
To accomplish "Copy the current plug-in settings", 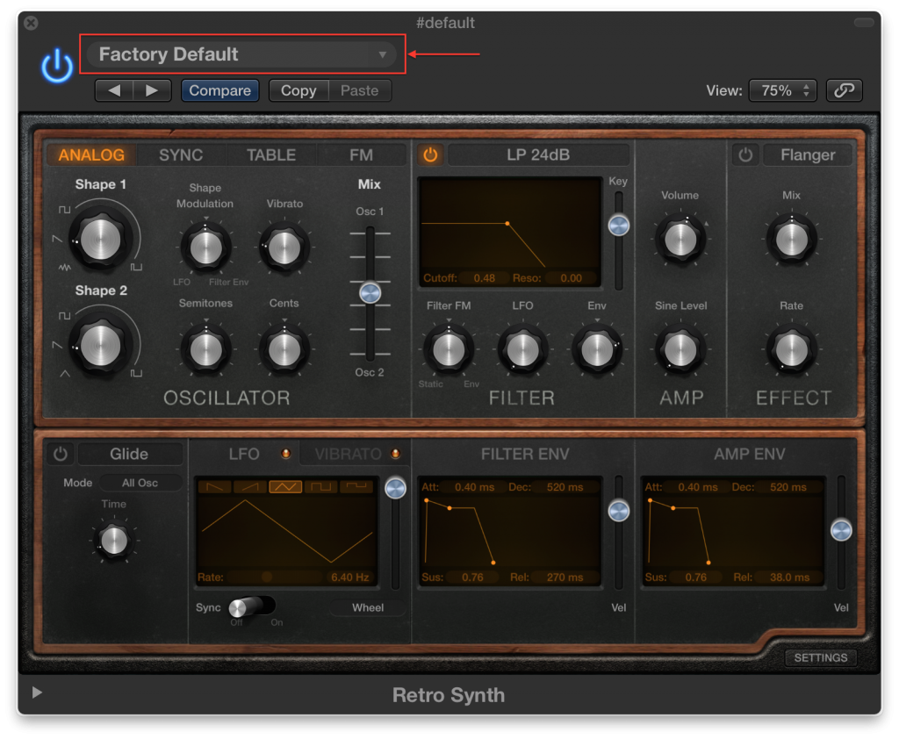I will click(x=298, y=90).
